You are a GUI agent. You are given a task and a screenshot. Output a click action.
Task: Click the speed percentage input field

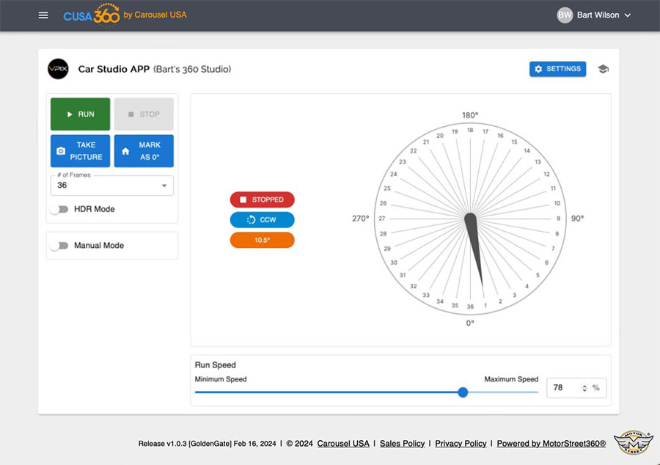[565, 388]
